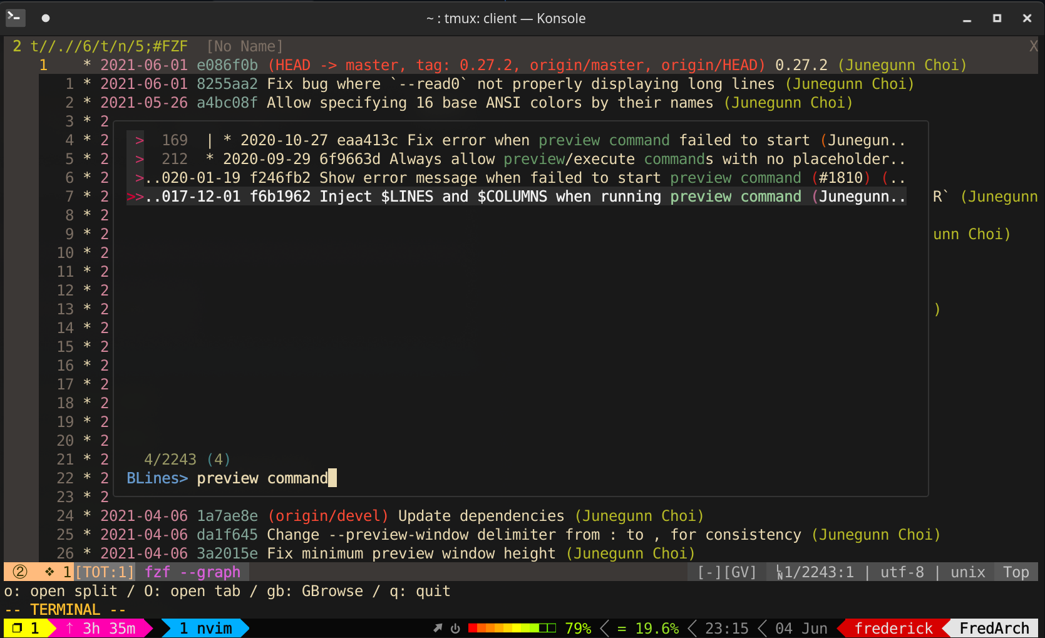Click the tmux session window icon
Image resolution: width=1045 pixels, height=638 pixels.
tap(17, 628)
